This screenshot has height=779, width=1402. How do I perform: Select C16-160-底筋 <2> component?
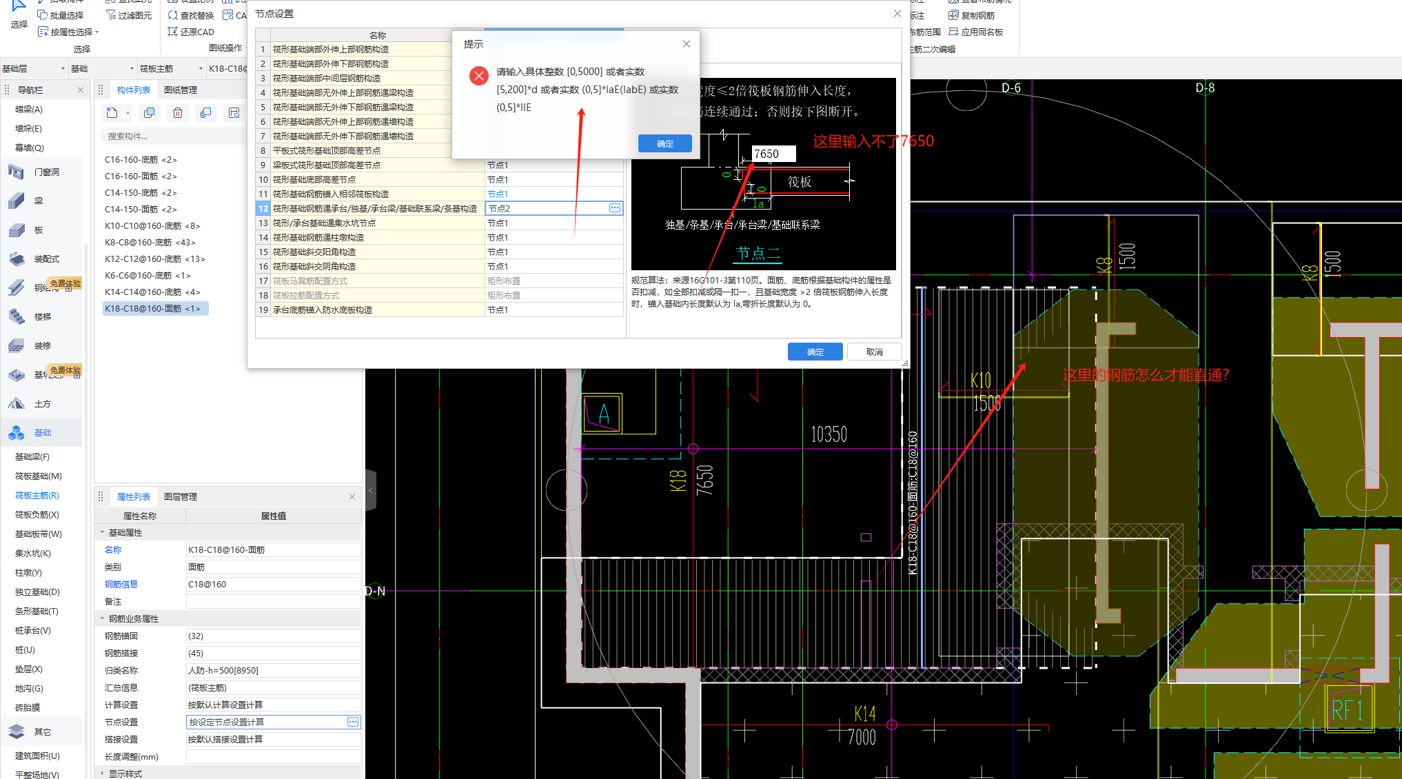141,159
